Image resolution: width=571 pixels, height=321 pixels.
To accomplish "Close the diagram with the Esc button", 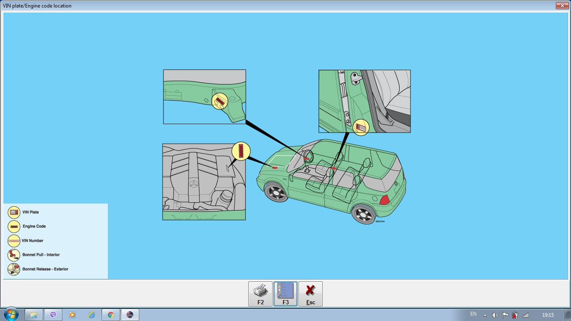I will tap(311, 294).
